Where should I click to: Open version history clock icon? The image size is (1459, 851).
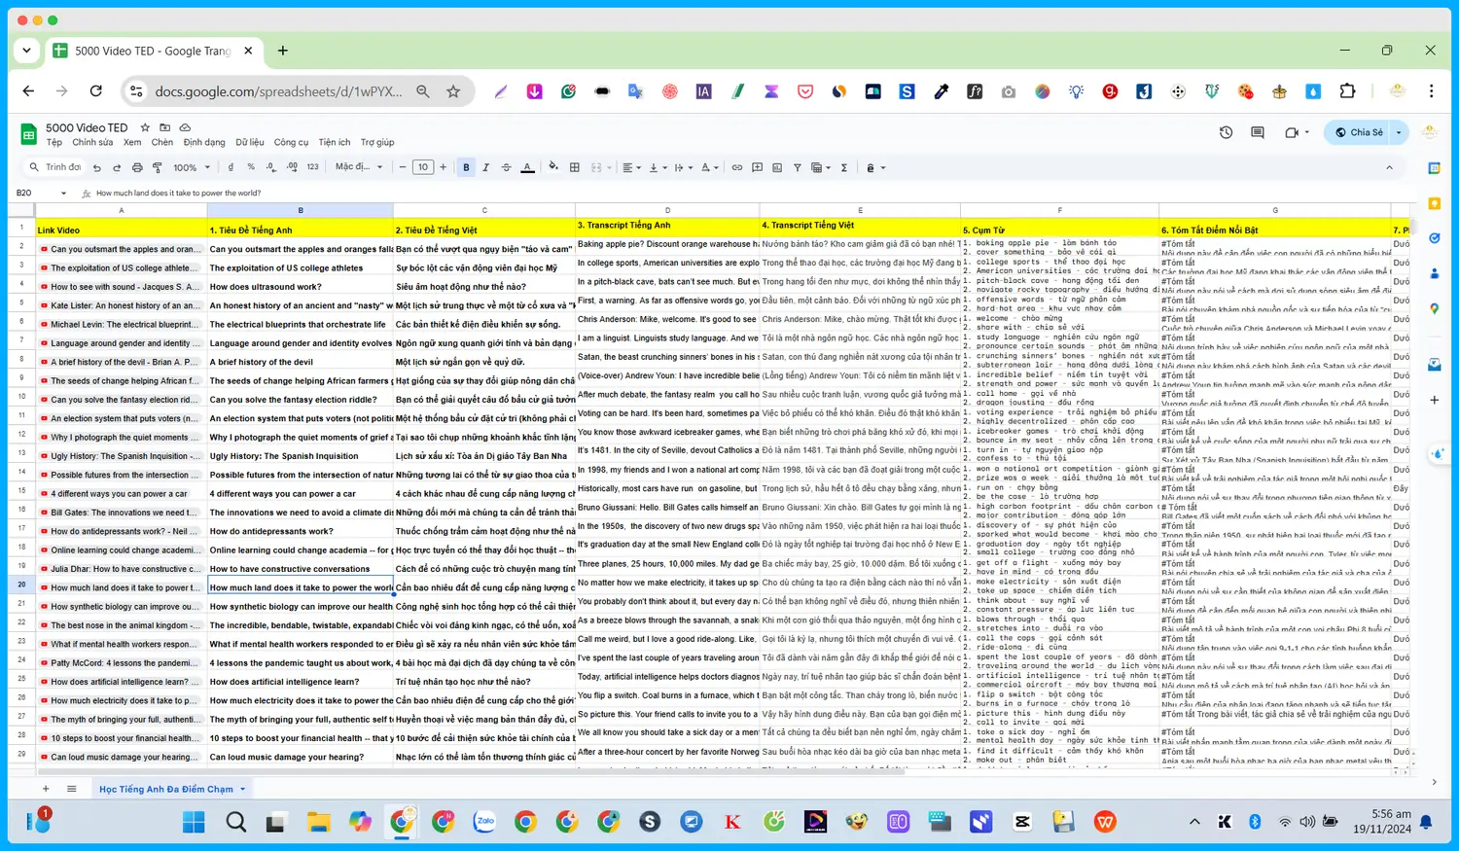[1226, 132]
